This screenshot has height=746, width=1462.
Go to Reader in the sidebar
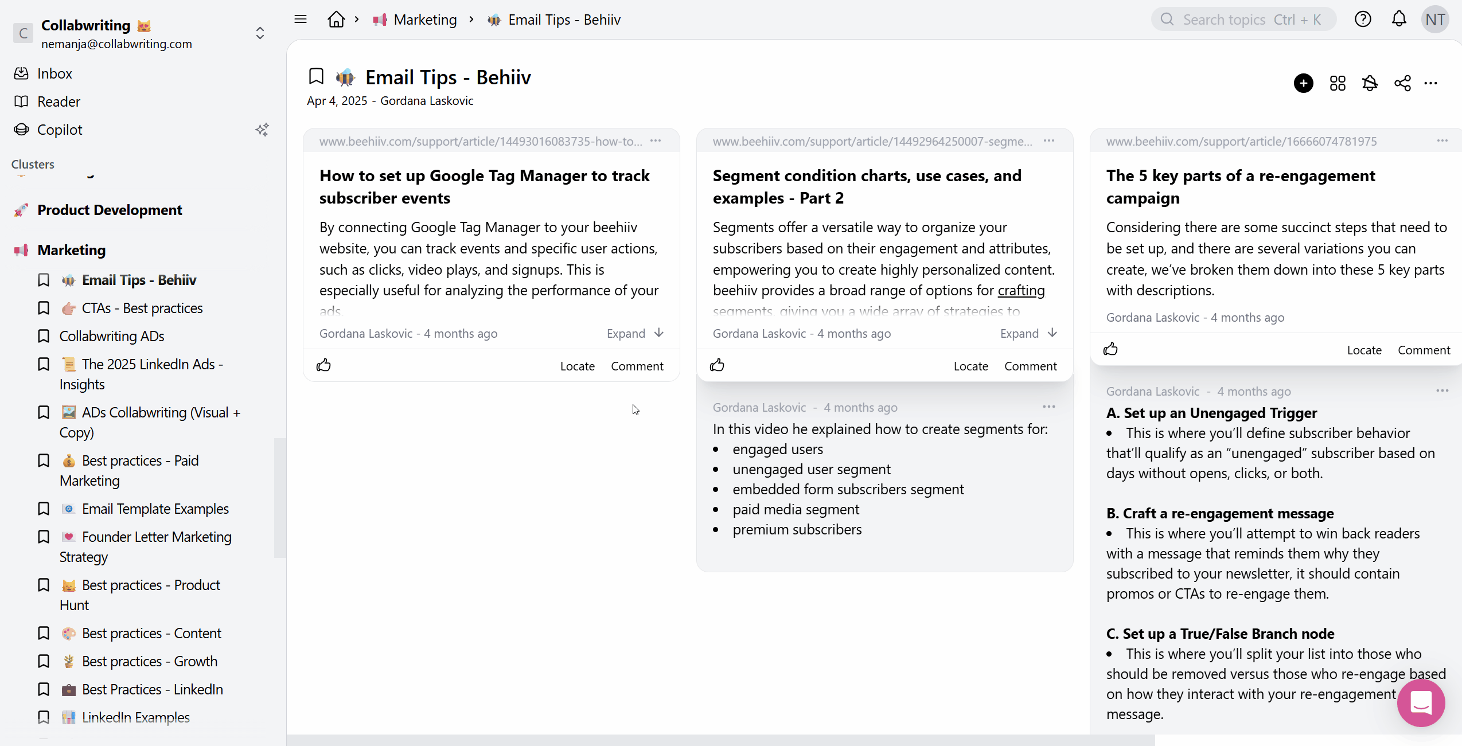59,101
